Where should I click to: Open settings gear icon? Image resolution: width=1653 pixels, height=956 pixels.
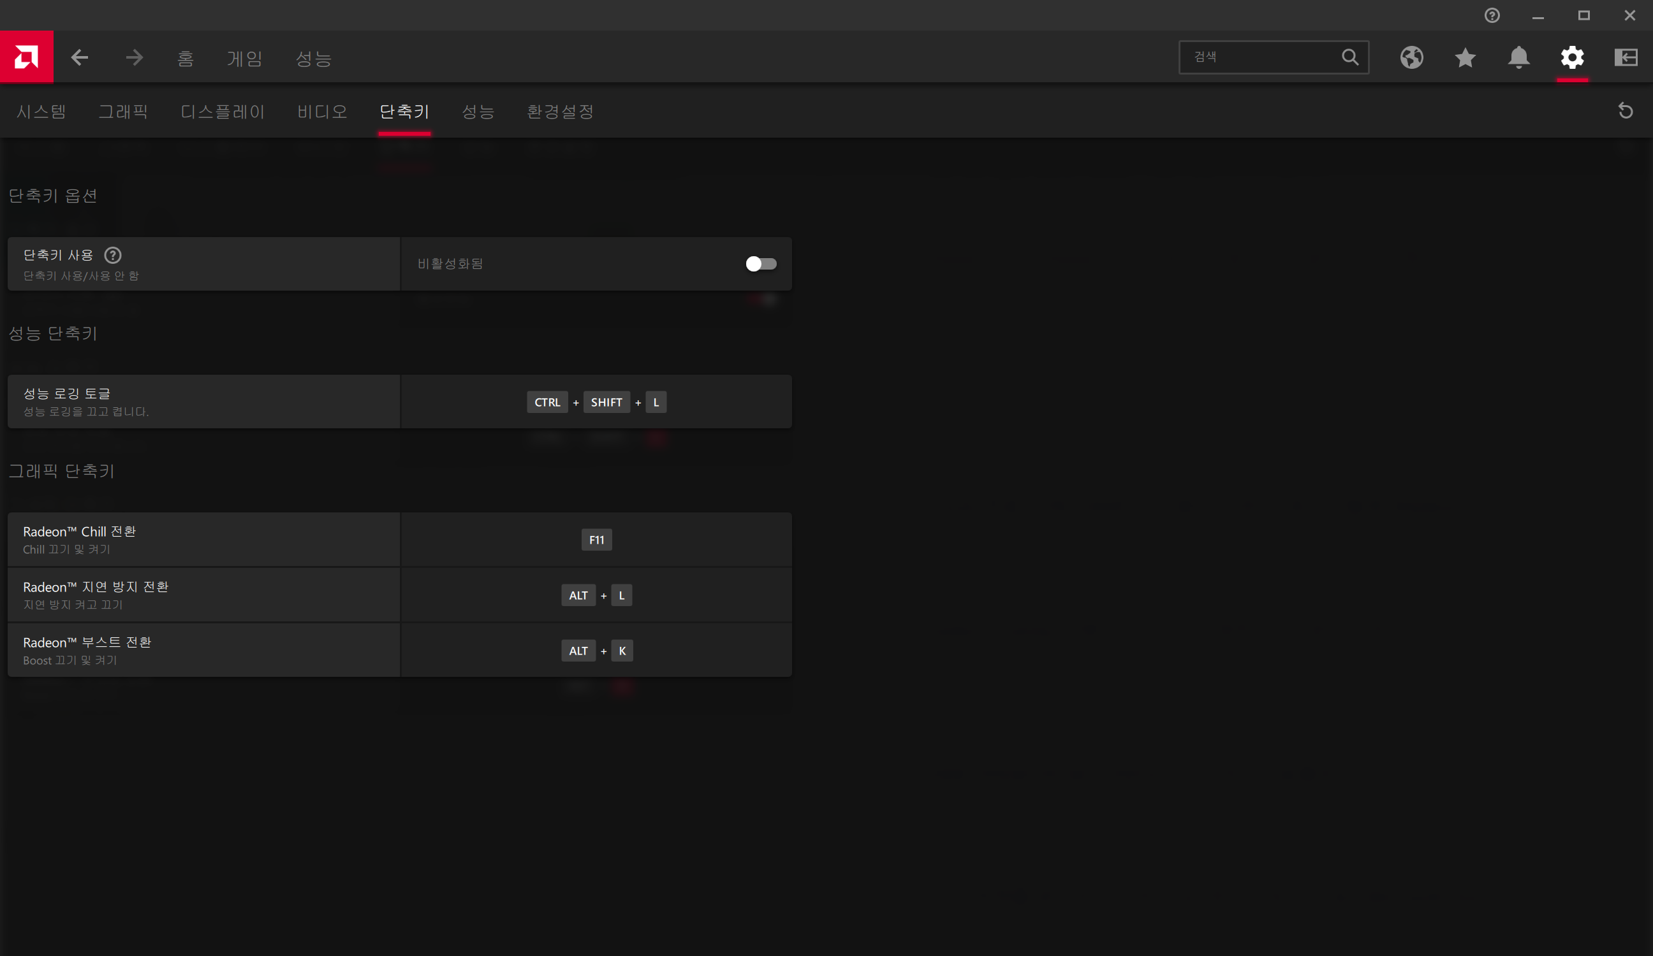click(x=1571, y=58)
